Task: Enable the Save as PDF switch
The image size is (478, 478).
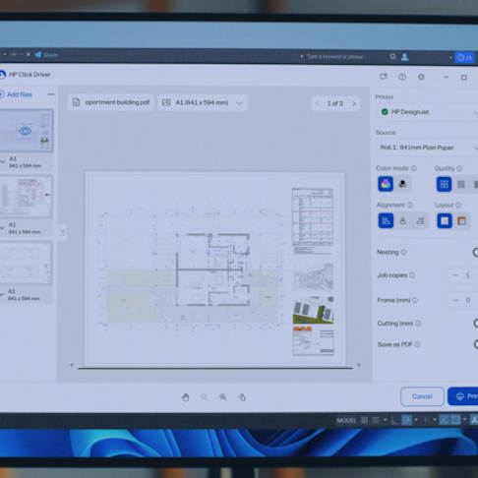Action: 475,344
